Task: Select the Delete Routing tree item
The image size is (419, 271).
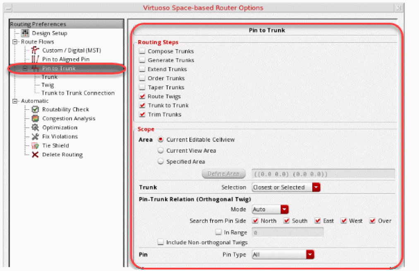Action: pos(62,154)
